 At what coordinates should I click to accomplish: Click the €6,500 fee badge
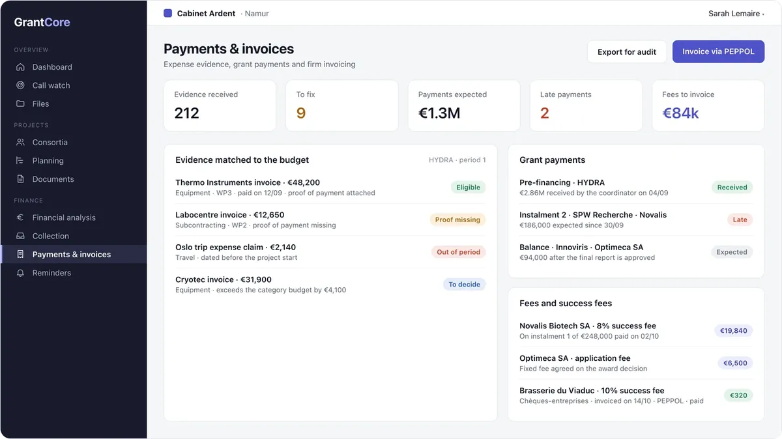(735, 363)
